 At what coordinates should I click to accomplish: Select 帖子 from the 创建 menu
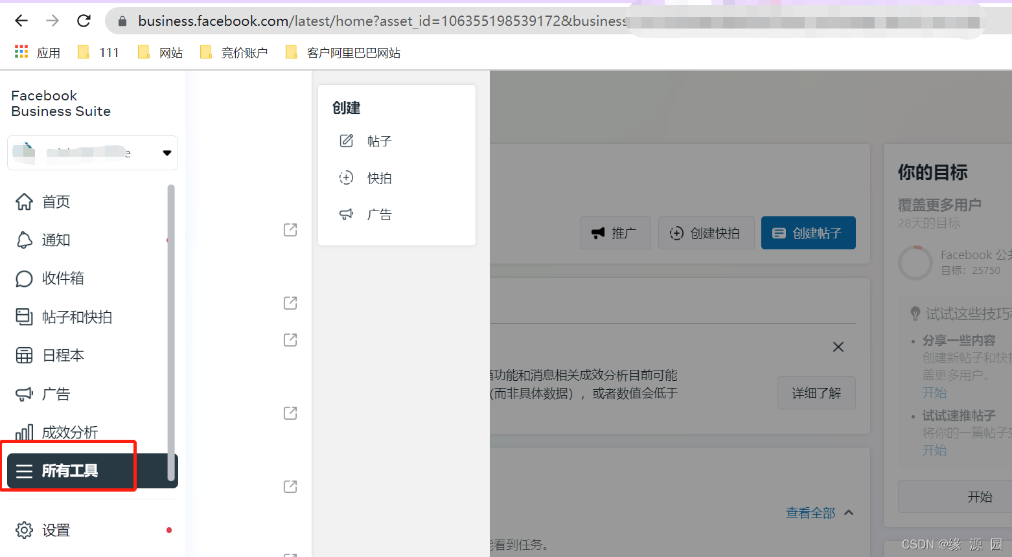(x=380, y=141)
